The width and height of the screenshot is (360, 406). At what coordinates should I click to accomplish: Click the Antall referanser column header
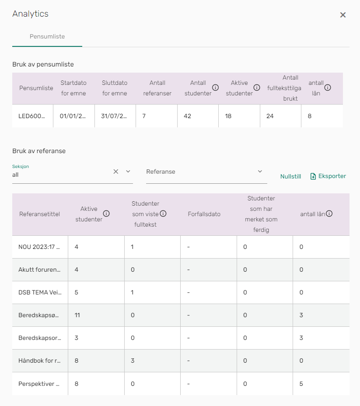click(157, 88)
